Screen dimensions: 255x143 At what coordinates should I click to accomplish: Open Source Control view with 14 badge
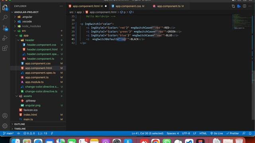pyautogui.click(x=5, y=28)
